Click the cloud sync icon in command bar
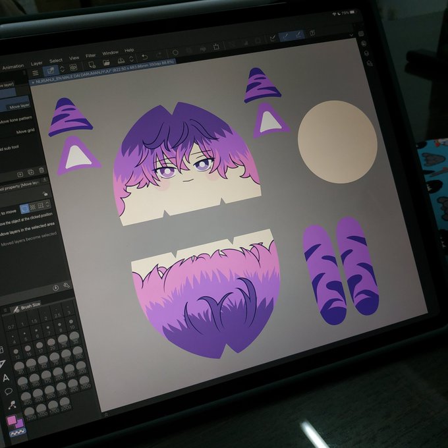 (x=74, y=67)
